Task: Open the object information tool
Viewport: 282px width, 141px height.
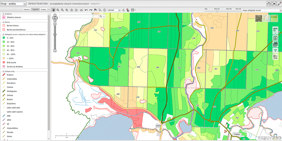Action: [x=104, y=10]
